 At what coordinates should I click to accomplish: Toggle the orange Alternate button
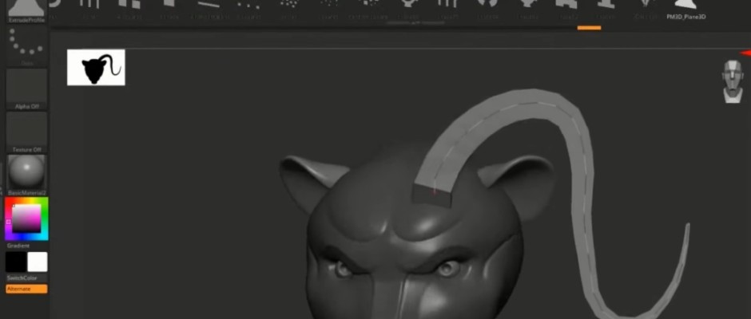tap(26, 289)
